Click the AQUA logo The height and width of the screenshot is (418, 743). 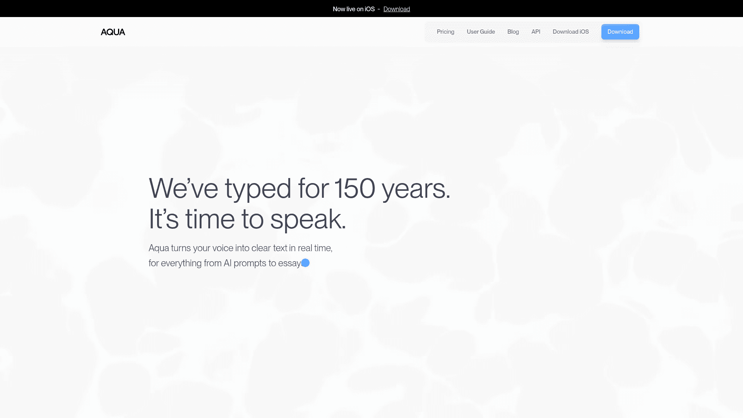click(113, 32)
